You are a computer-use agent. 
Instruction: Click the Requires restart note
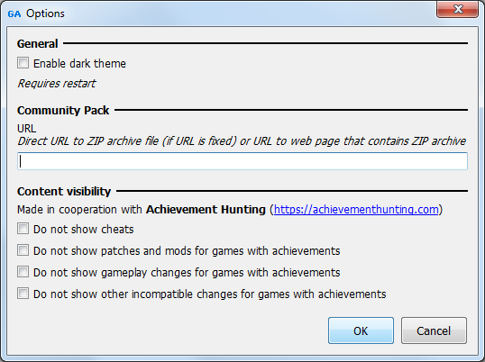pyautogui.click(x=57, y=84)
